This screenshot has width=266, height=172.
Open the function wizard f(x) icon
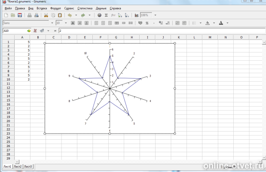click(113, 15)
